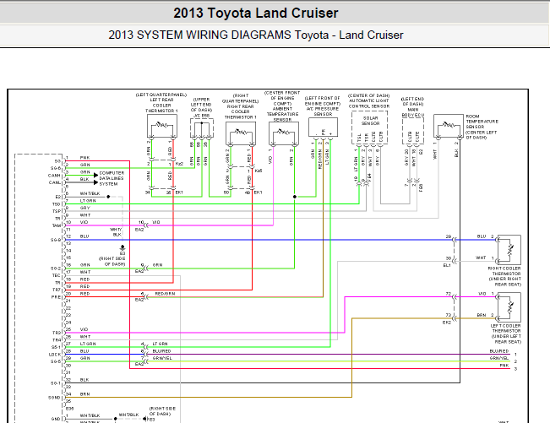Click the EL1 connector label
The height and width of the screenshot is (423, 550).
tap(447, 264)
